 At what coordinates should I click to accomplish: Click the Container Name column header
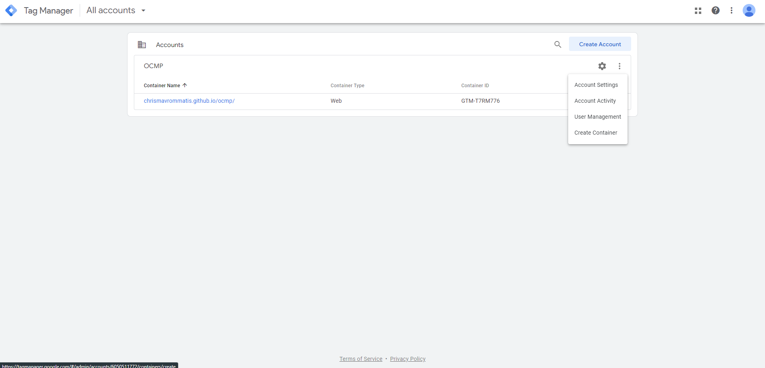[x=162, y=86]
